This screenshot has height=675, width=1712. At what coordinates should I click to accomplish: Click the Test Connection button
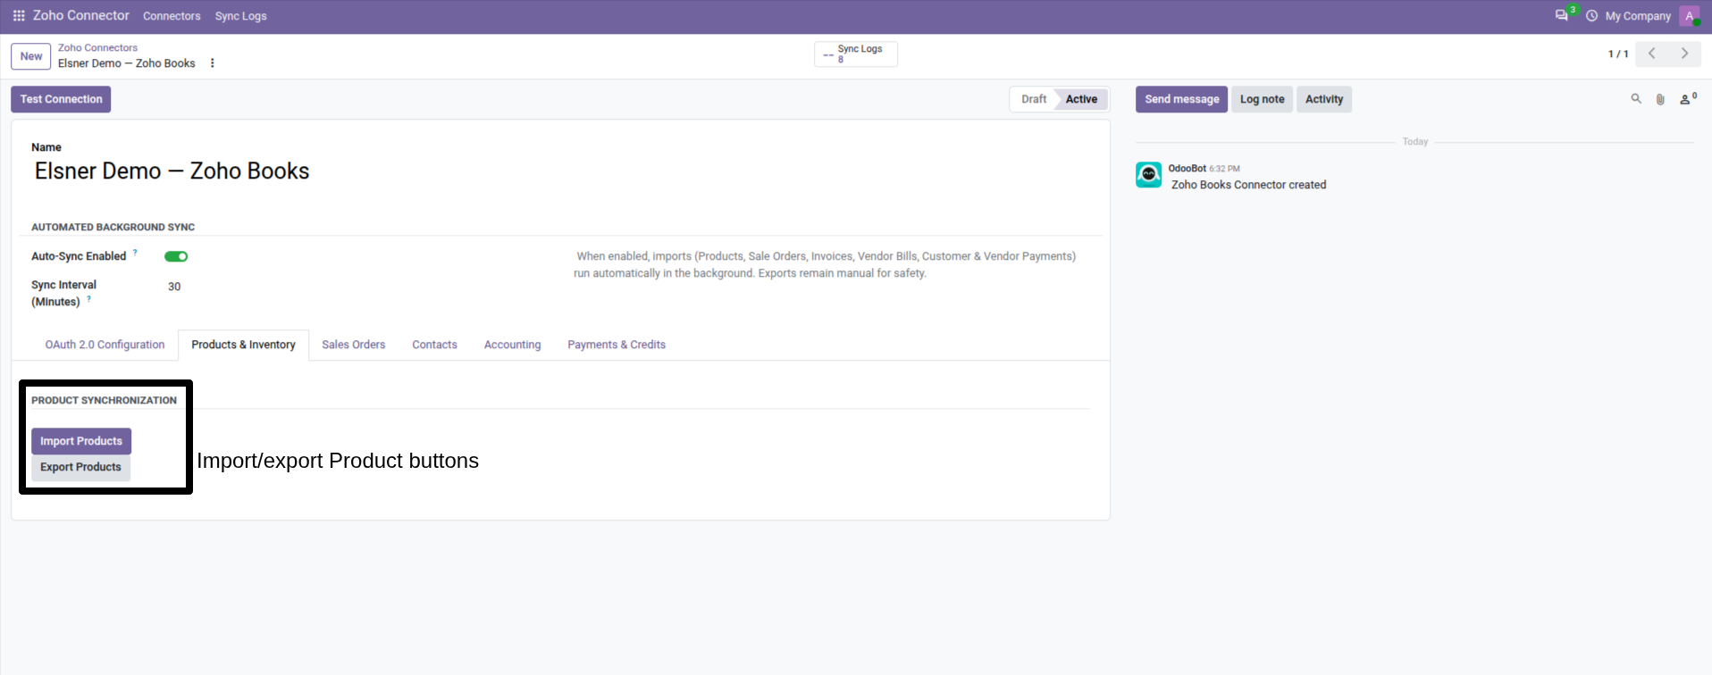pos(61,99)
